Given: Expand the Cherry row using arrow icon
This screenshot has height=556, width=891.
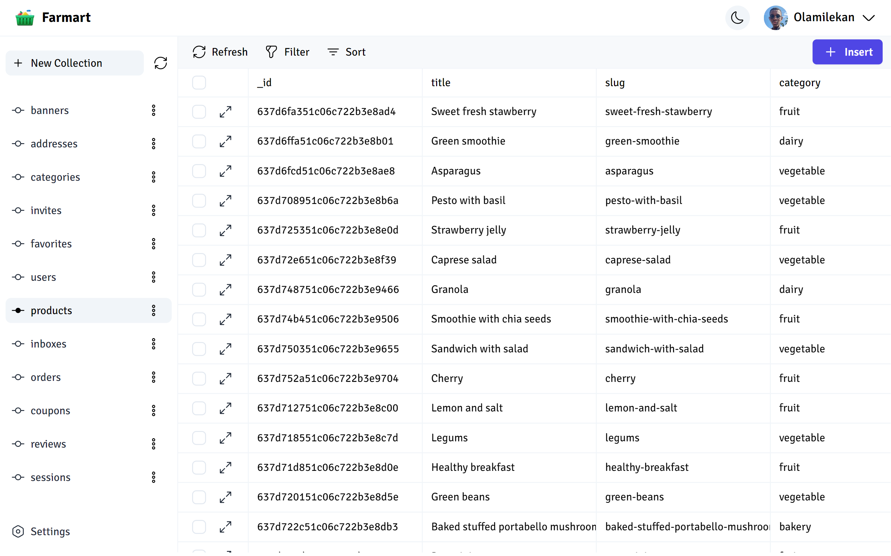Looking at the screenshot, I should [225, 378].
